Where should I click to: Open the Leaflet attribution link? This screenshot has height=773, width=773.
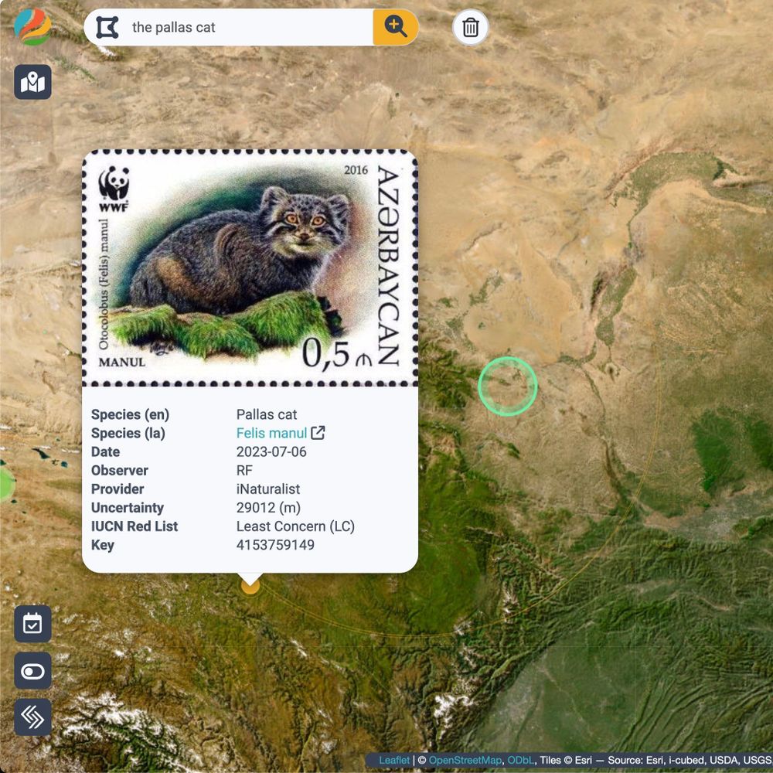394,760
